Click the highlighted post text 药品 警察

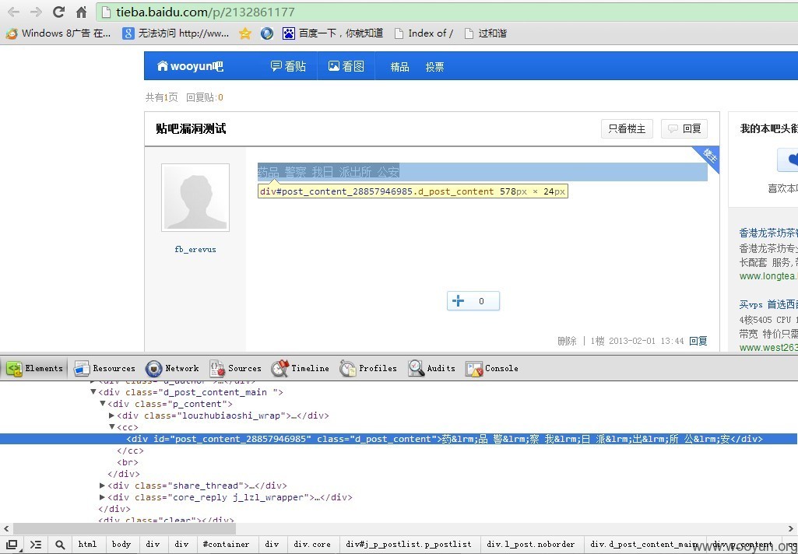[329, 172]
